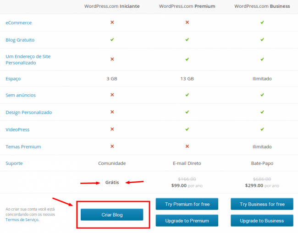This screenshot has width=298, height=233.
Task: Click the Comunidade support value
Action: point(112,163)
